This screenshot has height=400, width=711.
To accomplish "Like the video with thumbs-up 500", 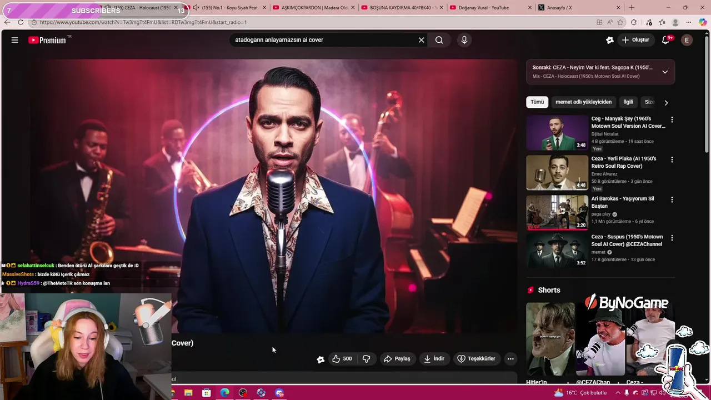I will point(342,359).
